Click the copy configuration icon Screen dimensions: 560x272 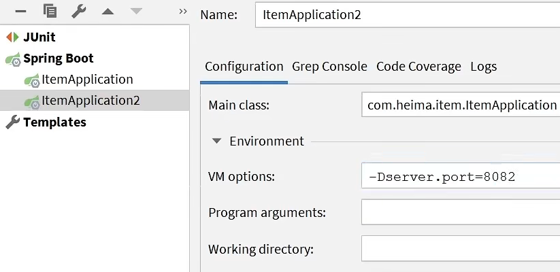click(x=50, y=11)
